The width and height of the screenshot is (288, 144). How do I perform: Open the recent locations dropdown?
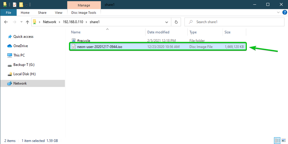22,22
